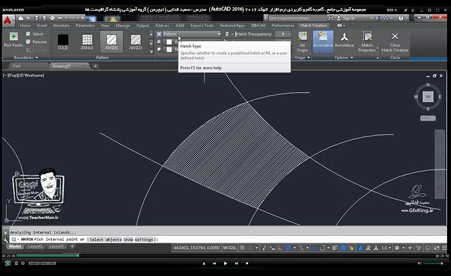Click the keyword search input field
This screenshot has width=451, height=276.
[x=297, y=18]
